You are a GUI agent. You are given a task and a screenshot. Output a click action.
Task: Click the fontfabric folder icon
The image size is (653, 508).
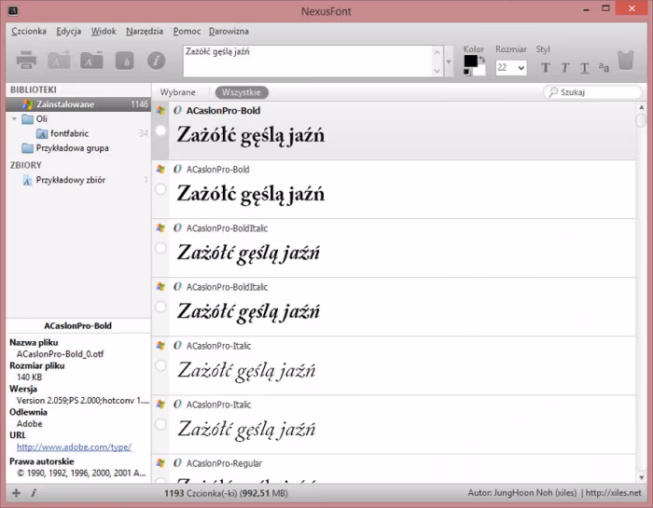42,133
